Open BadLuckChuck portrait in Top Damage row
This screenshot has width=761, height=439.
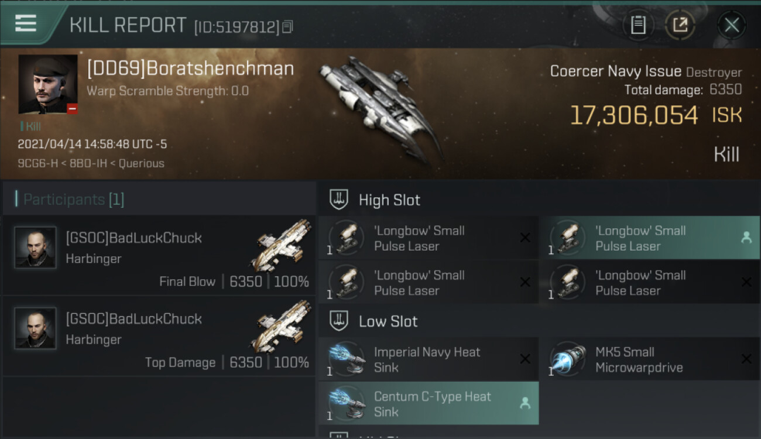point(35,328)
